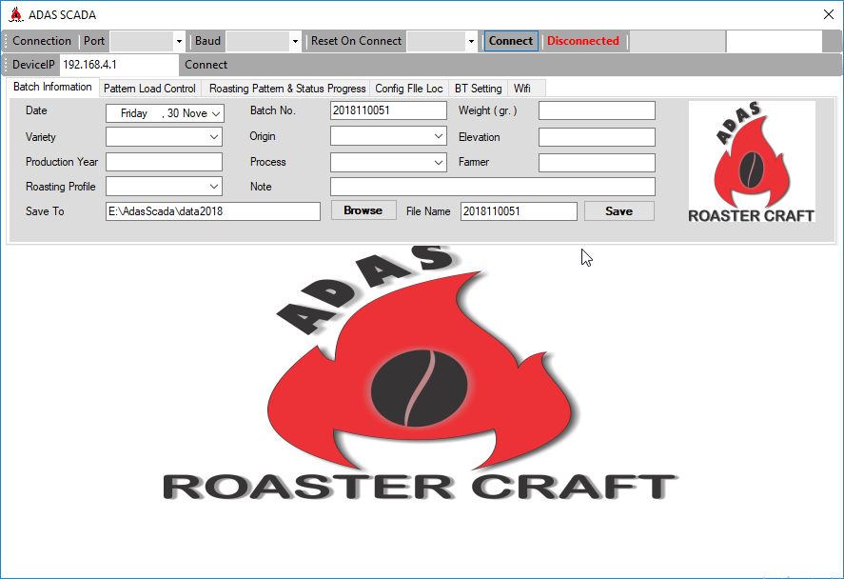Open the Date picker dropdown
The image size is (844, 579).
217,111
